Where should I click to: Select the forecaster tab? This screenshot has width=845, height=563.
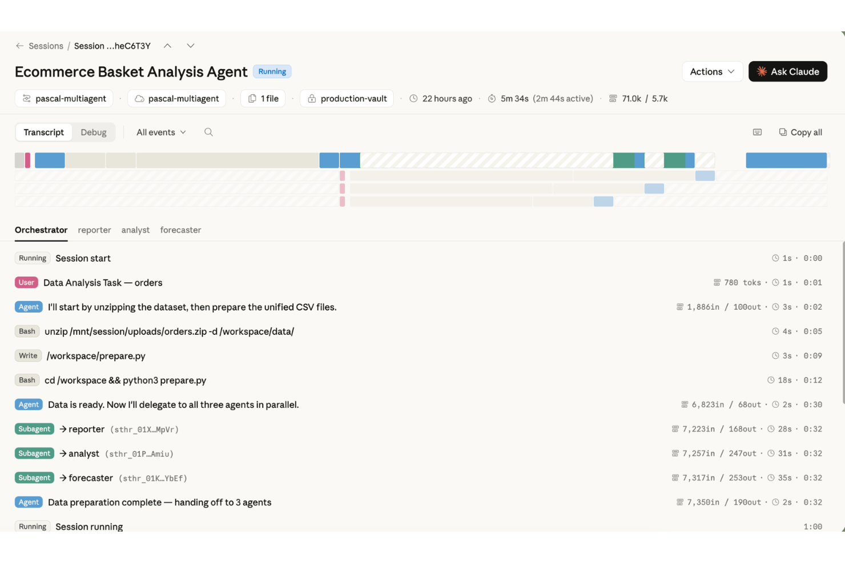coord(180,230)
